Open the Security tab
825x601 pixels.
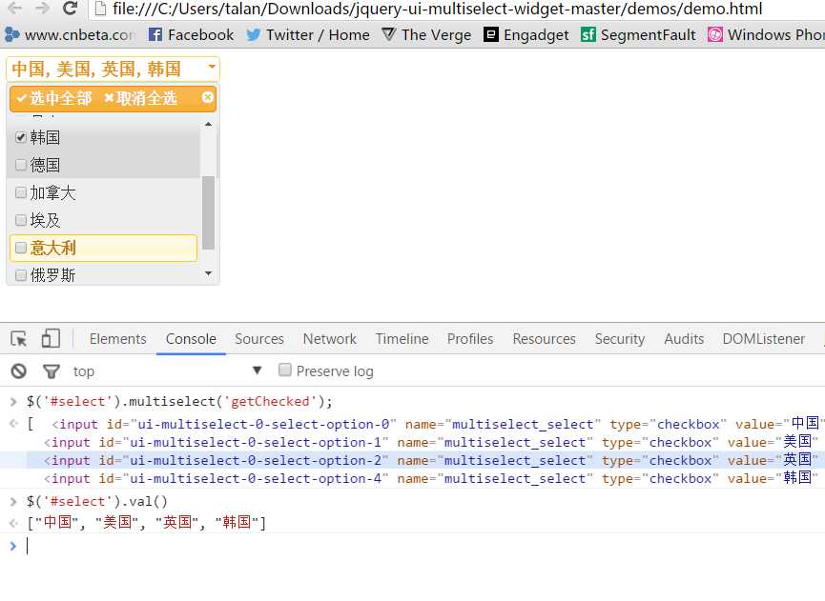tap(620, 339)
